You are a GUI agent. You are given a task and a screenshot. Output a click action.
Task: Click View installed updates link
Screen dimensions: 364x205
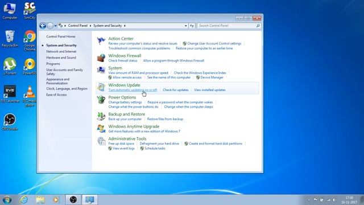210,90
